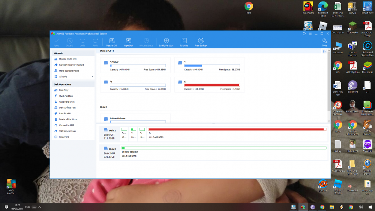
Task: Open AVG AntiVirus desktop icon
Action: click(x=11, y=187)
